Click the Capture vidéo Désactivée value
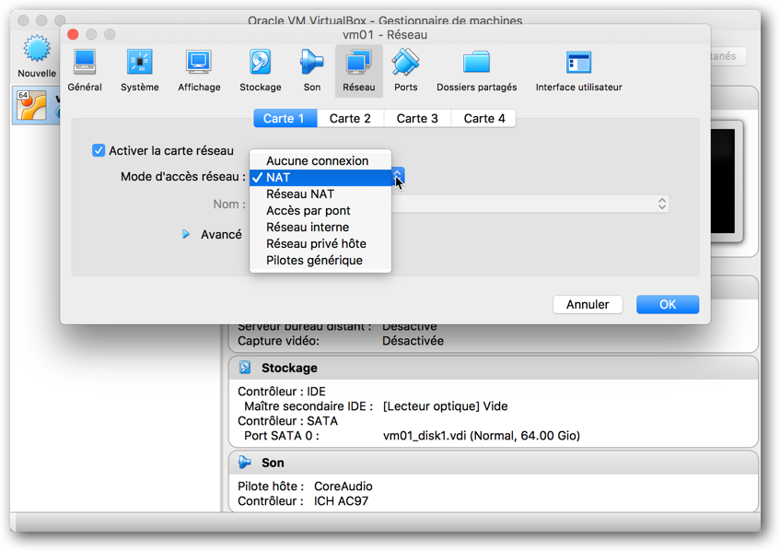The width and height of the screenshot is (780, 551). (413, 341)
